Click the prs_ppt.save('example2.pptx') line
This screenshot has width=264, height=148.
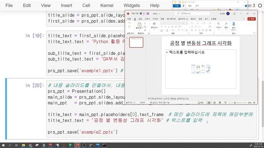coord(82,132)
